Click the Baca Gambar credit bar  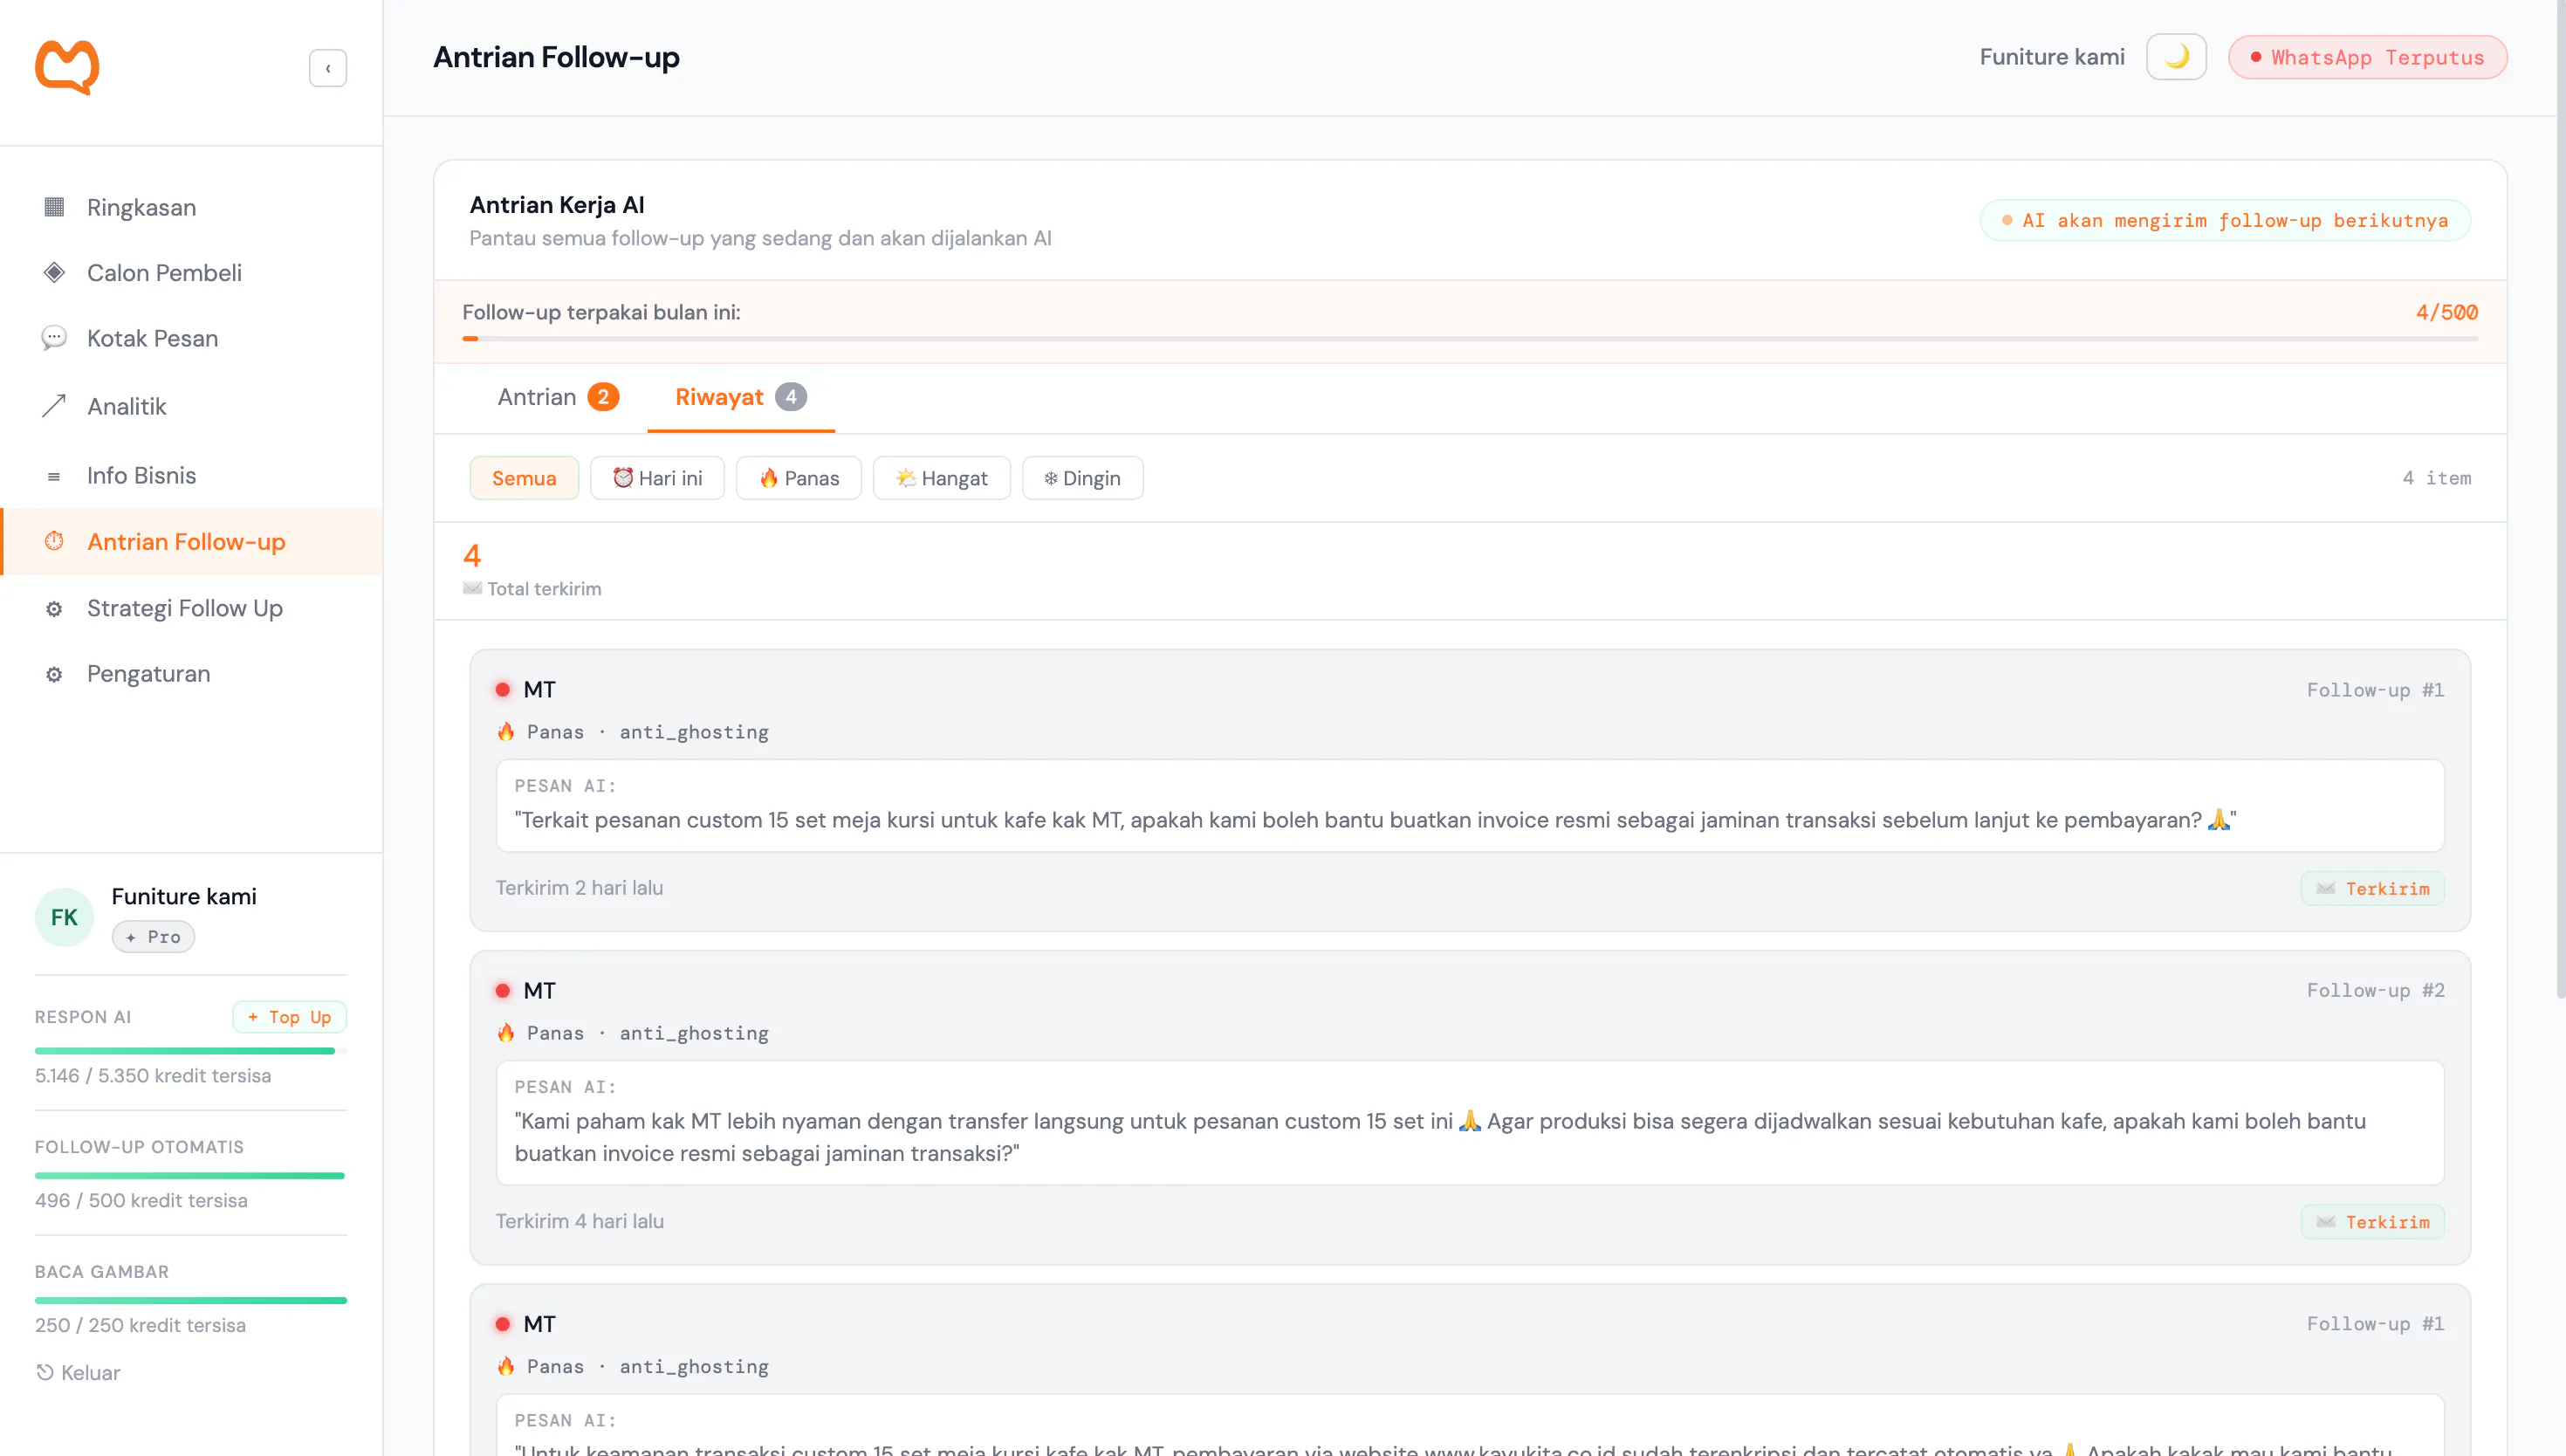pyautogui.click(x=191, y=1301)
